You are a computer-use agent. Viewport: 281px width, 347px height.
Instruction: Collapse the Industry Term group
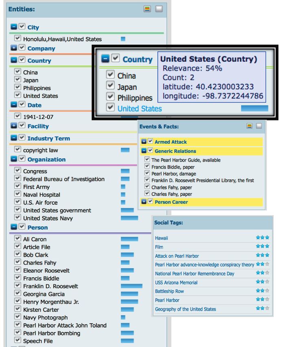pyautogui.click(x=14, y=138)
